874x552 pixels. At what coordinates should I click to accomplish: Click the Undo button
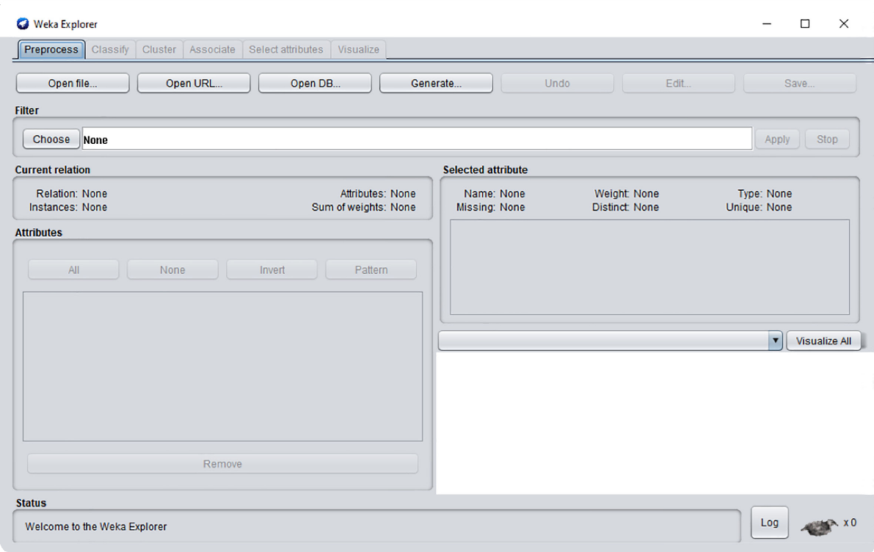(x=558, y=83)
